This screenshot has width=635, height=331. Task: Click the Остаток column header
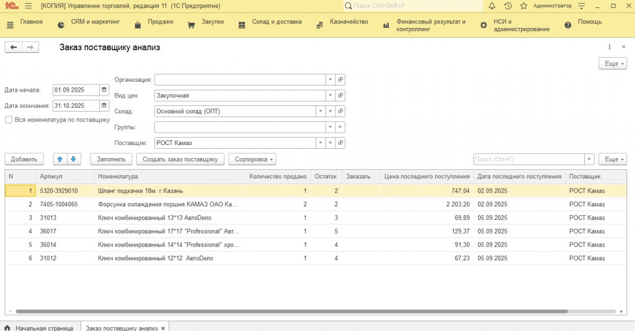coord(326,177)
